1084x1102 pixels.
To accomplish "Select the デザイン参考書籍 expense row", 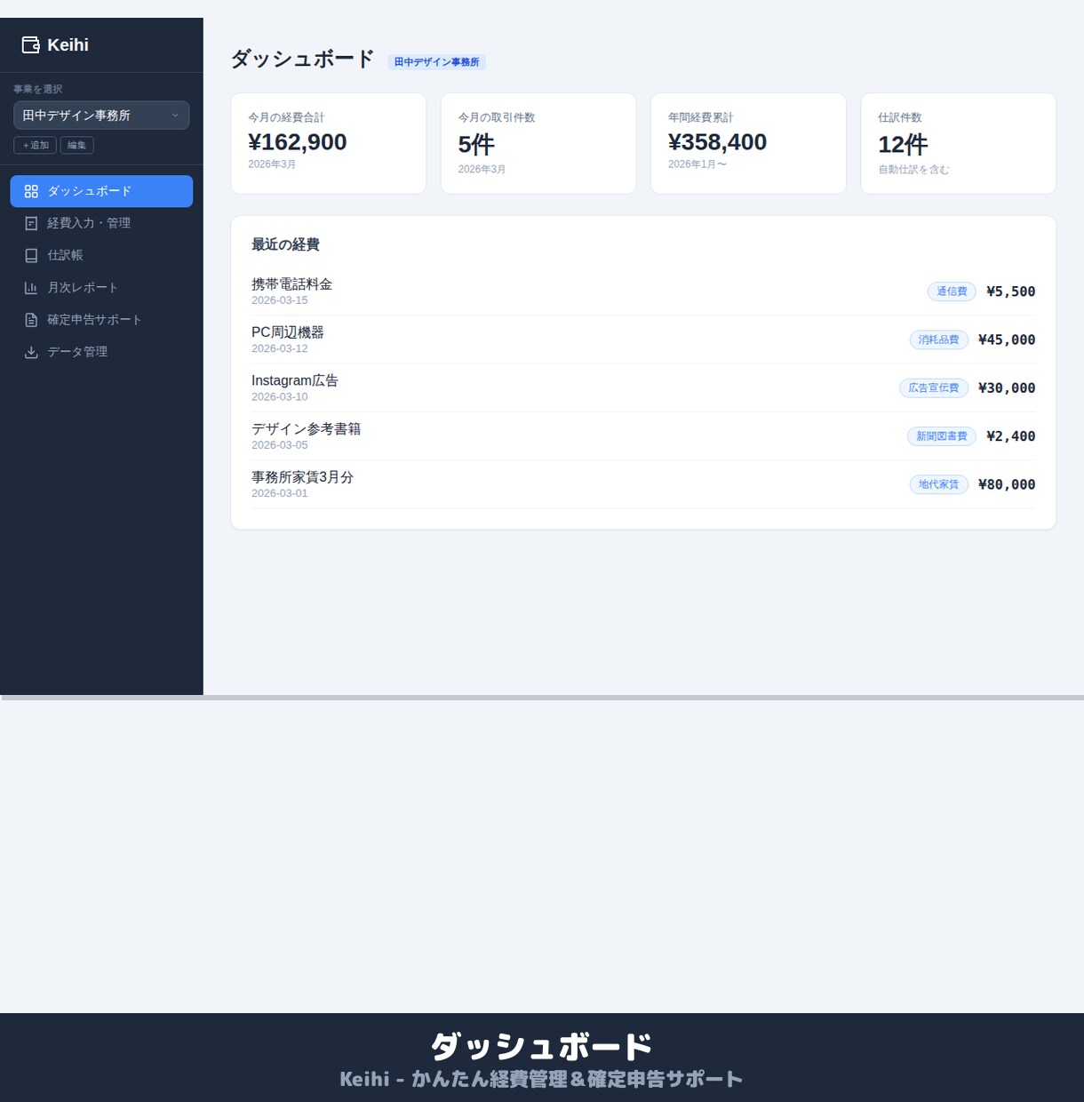I will point(643,435).
